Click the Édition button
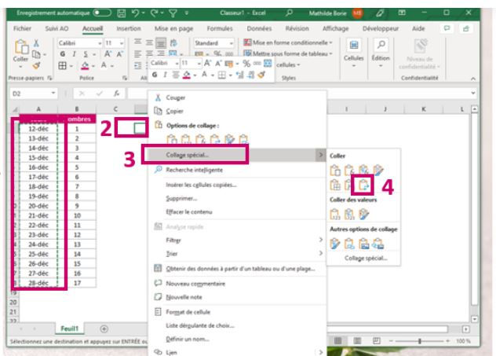 pyautogui.click(x=381, y=53)
